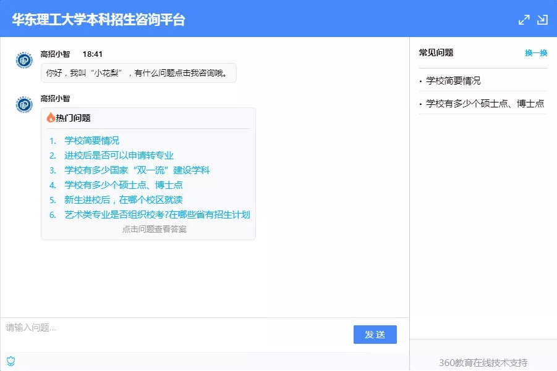This screenshot has width=557, height=371.
Task: Select hot question about 双一流 建设学科
Action: coord(137,170)
